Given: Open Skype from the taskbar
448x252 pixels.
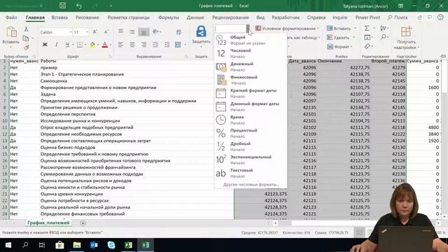Looking at the screenshot, I should (111, 245).
